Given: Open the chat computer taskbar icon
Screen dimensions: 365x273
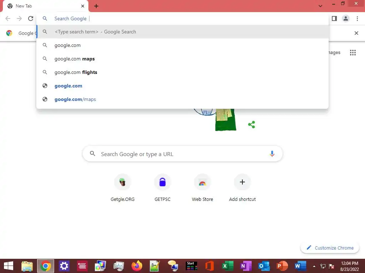Looking at the screenshot, I should pyautogui.click(x=173, y=266).
